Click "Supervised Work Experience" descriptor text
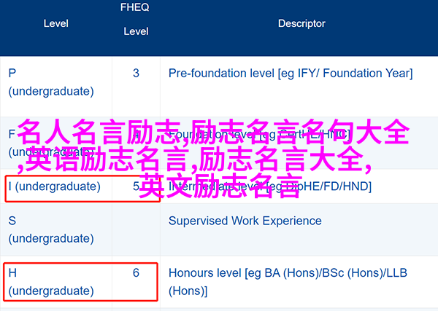 (x=245, y=220)
